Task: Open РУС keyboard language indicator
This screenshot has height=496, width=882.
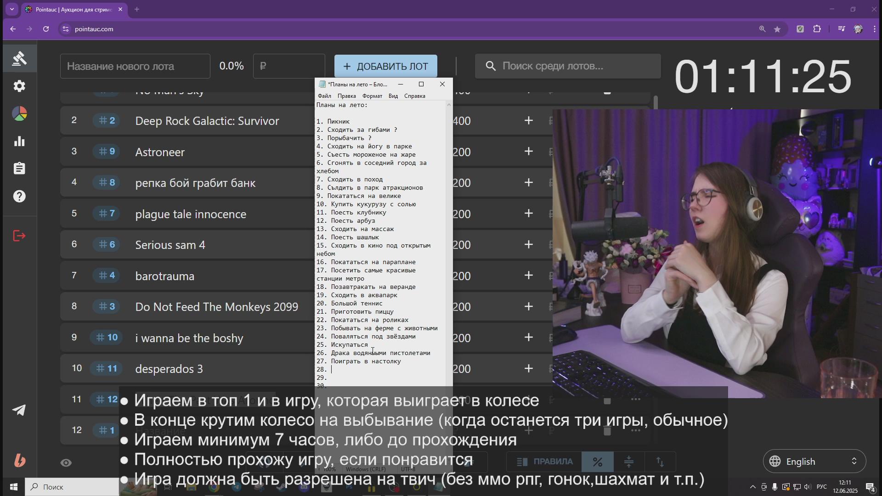Action: [x=822, y=487]
